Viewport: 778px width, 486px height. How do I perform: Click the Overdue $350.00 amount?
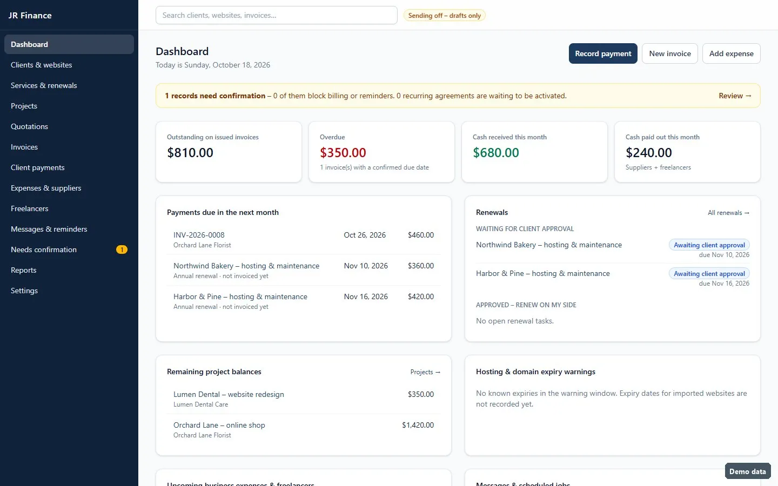point(343,153)
